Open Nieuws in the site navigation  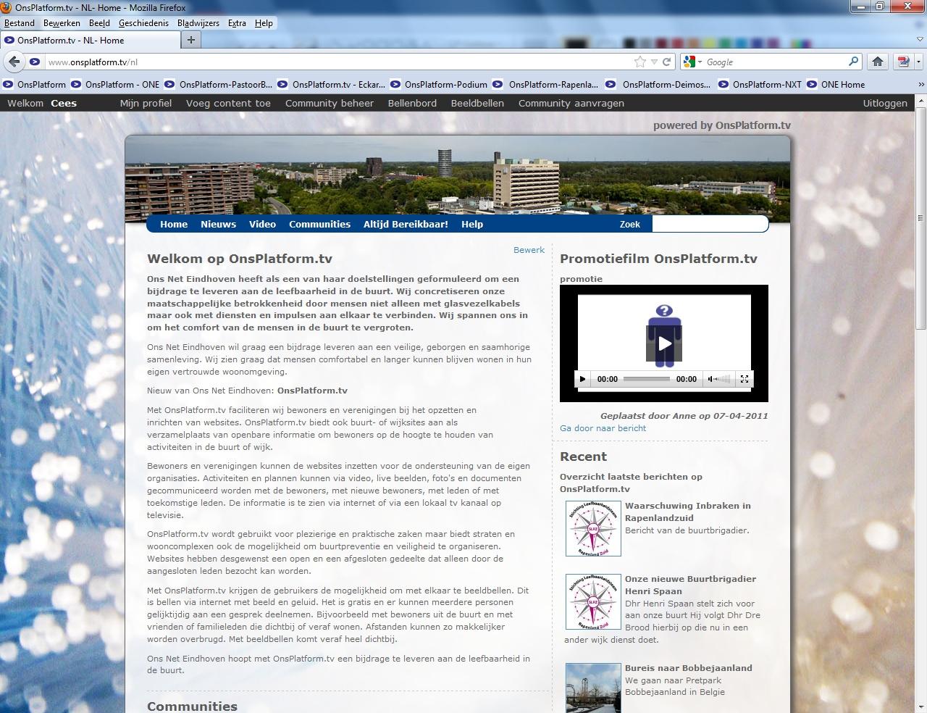point(219,224)
